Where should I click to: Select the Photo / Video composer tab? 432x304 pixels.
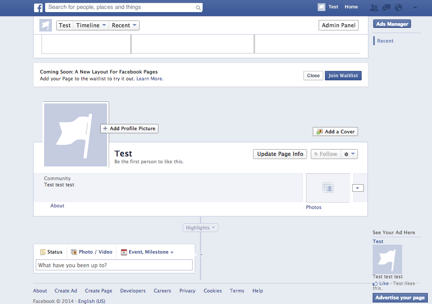pyautogui.click(x=92, y=252)
